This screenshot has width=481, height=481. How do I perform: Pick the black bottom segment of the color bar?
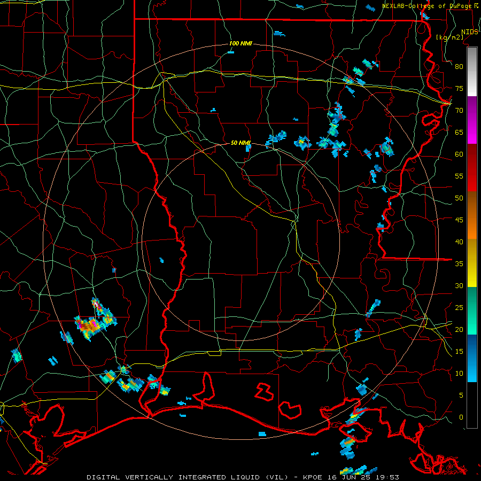click(472, 405)
